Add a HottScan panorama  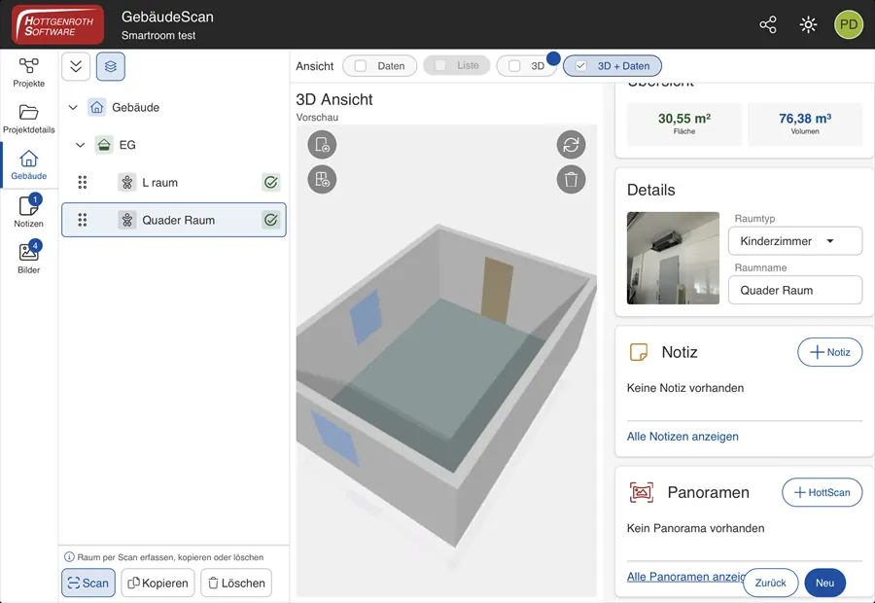pyautogui.click(x=822, y=492)
